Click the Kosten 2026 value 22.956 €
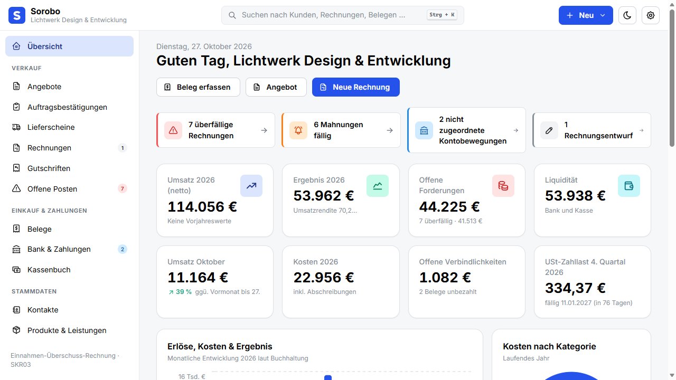The image size is (676, 380). pyautogui.click(x=324, y=278)
